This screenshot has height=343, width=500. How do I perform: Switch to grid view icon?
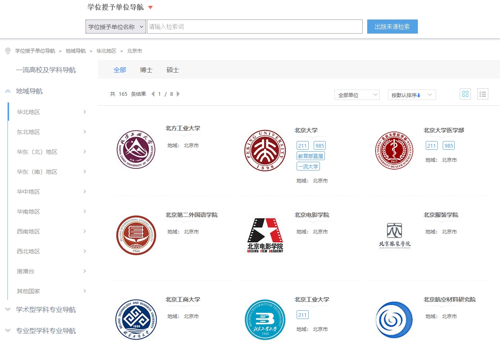[465, 94]
